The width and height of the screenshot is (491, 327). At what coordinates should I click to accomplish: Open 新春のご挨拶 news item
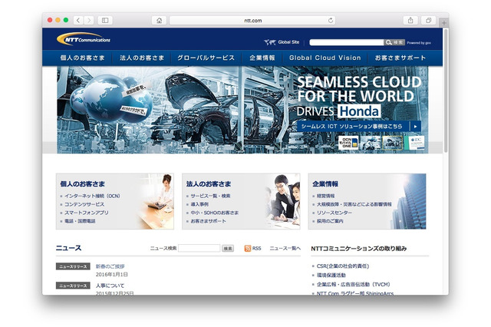pos(110,266)
